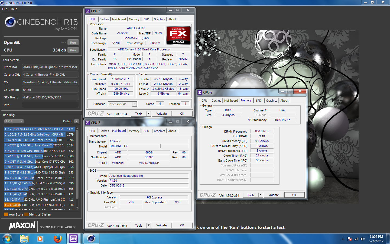Click Validate in the Mainboard CPU-Z window
390x244 pixels.
coord(161,225)
